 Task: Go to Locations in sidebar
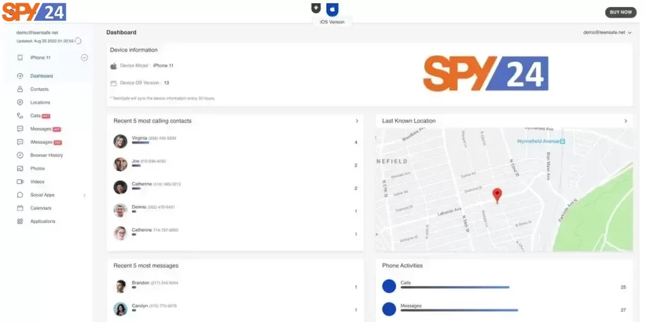(x=40, y=103)
